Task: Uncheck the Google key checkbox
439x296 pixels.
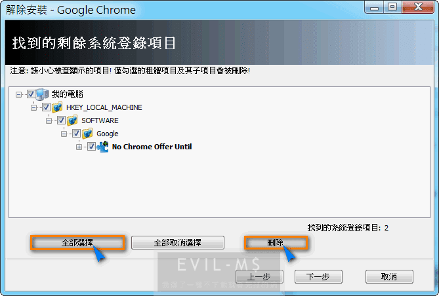Action: tap(76, 134)
